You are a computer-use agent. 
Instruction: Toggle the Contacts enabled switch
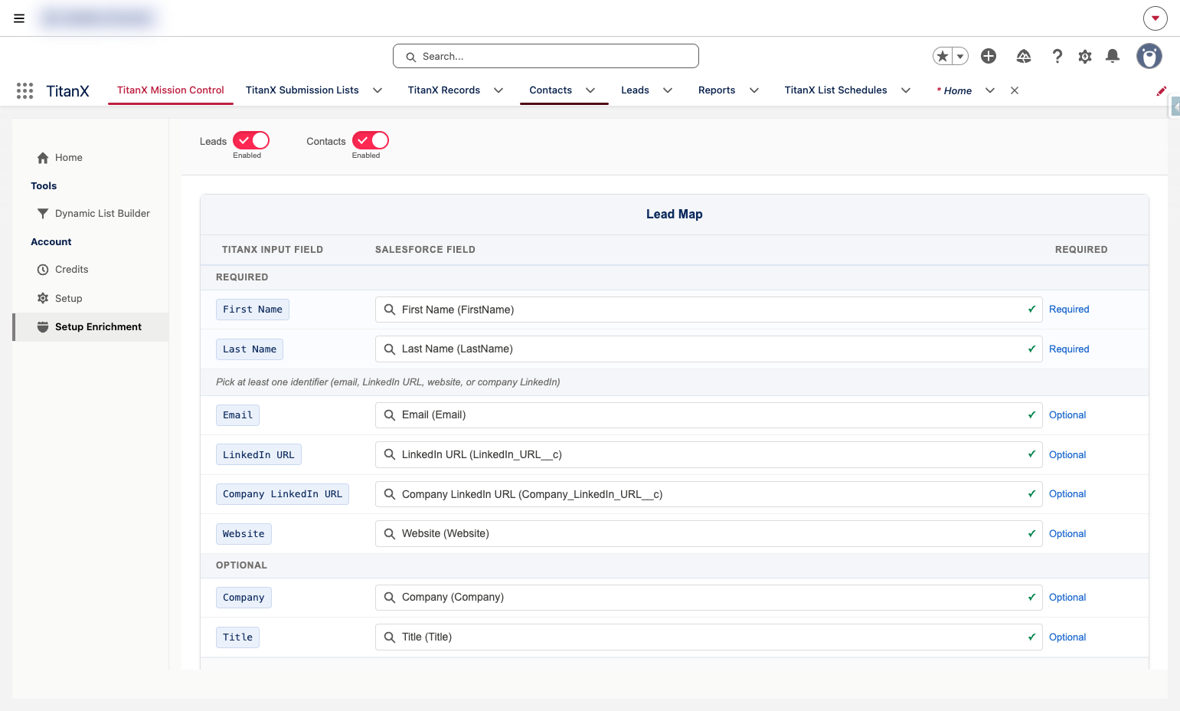371,140
